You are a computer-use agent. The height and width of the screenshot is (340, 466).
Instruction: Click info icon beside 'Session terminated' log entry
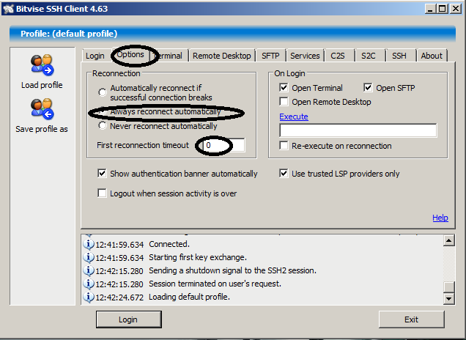coord(88,284)
